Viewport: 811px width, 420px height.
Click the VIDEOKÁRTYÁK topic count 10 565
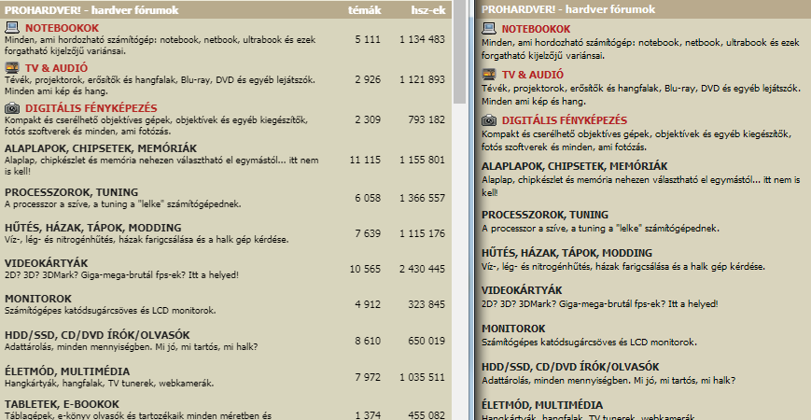(365, 269)
